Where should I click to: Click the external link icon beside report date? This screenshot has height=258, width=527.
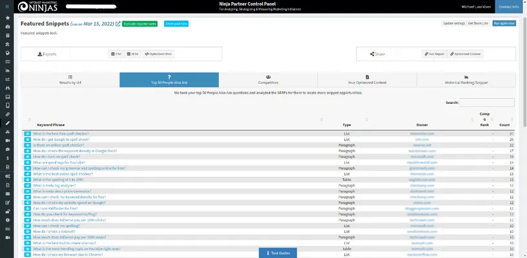coord(117,24)
